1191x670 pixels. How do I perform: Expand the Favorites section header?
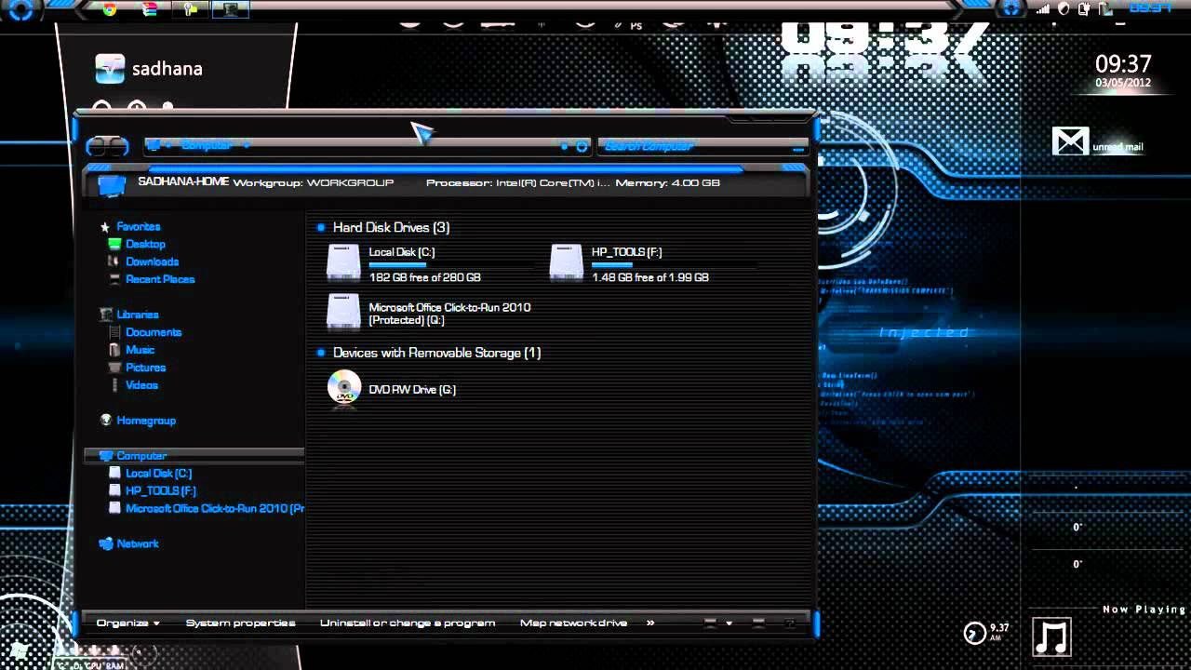pos(138,226)
